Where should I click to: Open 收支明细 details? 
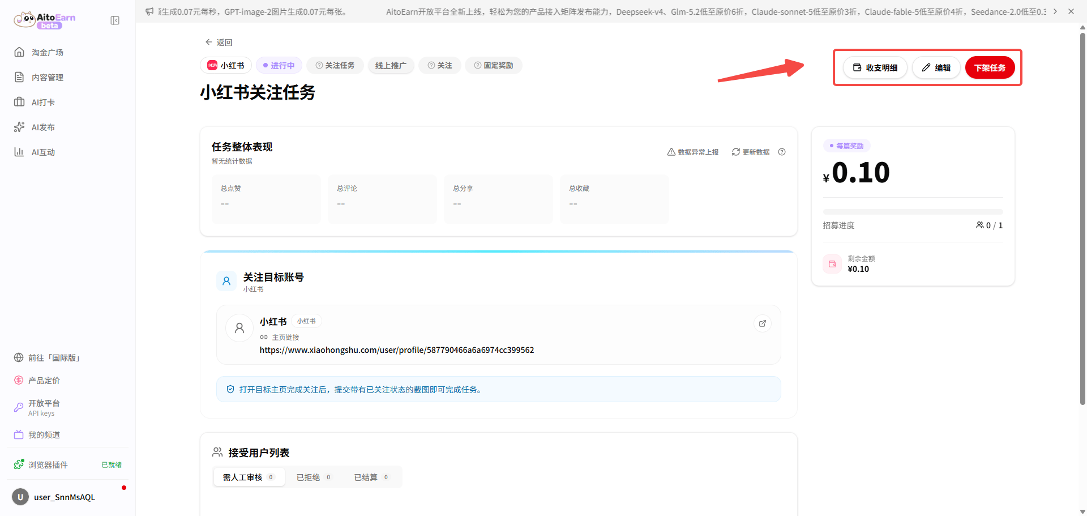coord(875,68)
